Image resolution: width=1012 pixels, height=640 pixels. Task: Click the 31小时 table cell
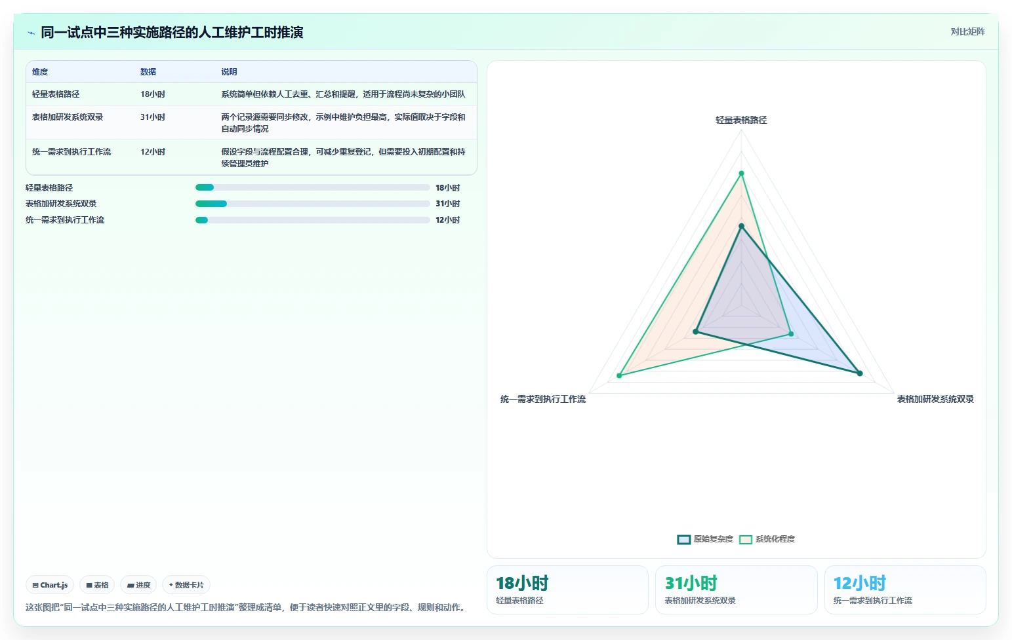click(x=153, y=117)
